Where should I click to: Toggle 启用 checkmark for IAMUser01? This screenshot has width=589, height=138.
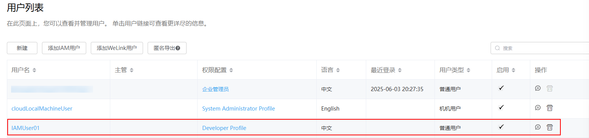coord(501,127)
